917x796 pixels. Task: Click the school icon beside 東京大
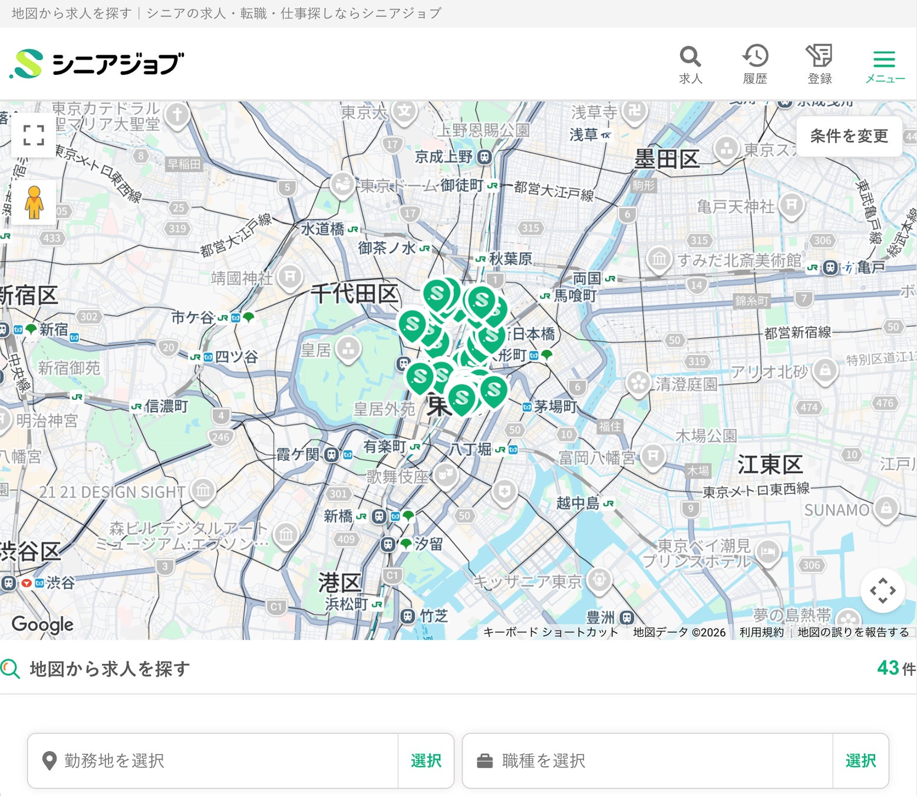(404, 112)
